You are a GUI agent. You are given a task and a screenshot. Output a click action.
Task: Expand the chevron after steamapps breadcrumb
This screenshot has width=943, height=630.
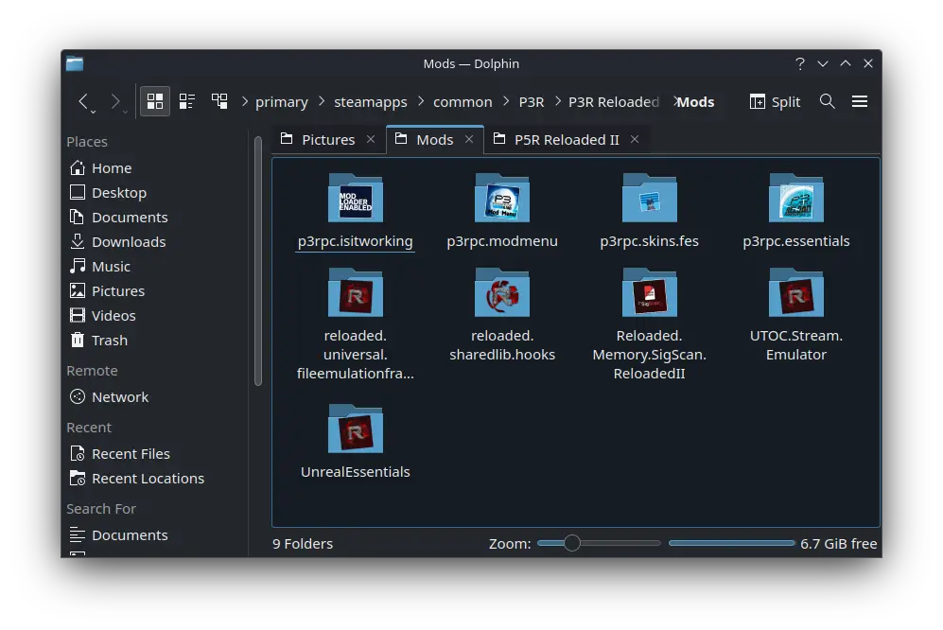pyautogui.click(x=420, y=102)
